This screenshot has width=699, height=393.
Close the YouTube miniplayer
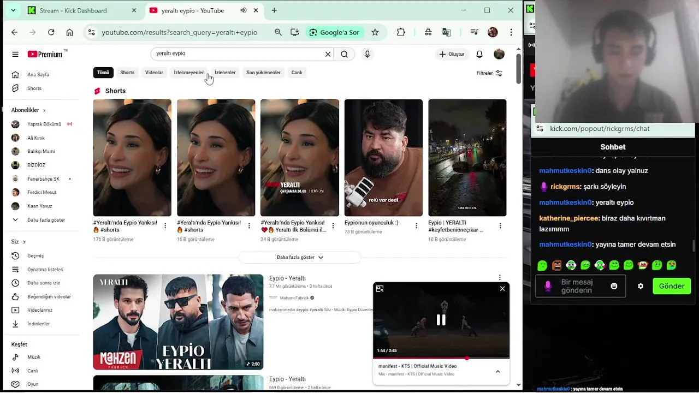[x=502, y=289]
